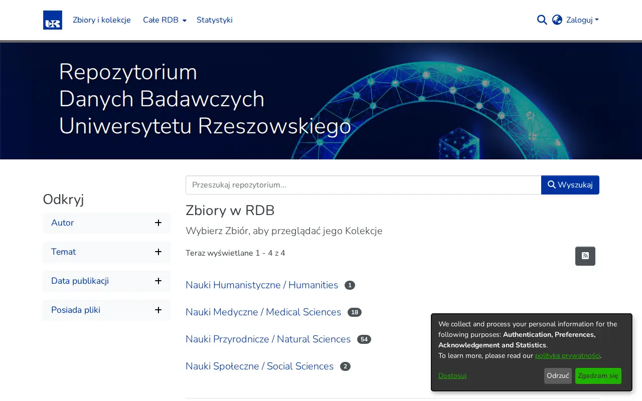Open Nauki Medyczne / Medical Sciences
Viewport: 642px width, 401px height.
[x=263, y=312]
